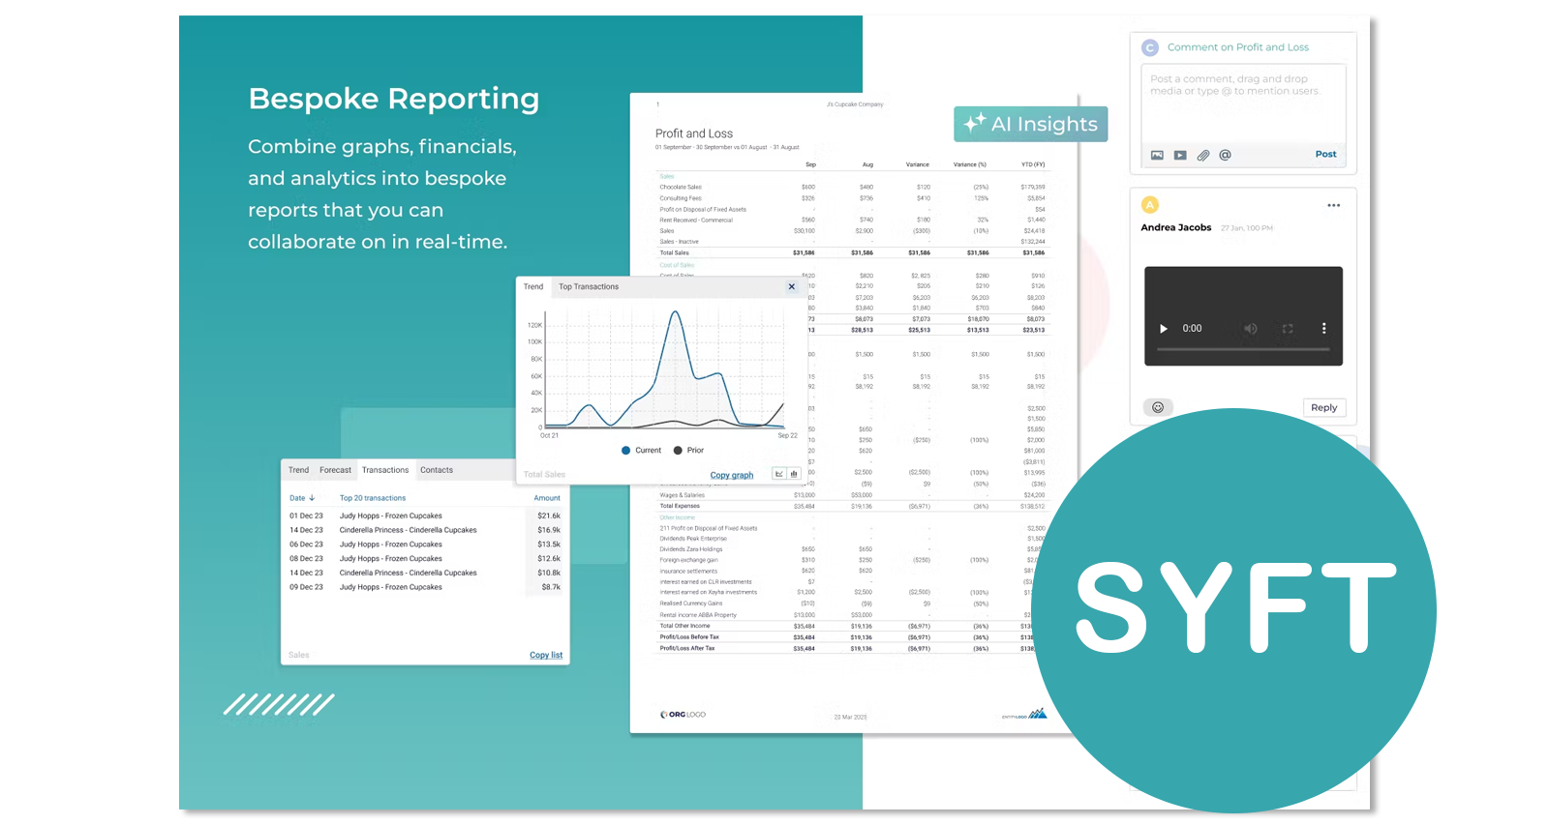Click the Total Expenses row

[x=852, y=506]
